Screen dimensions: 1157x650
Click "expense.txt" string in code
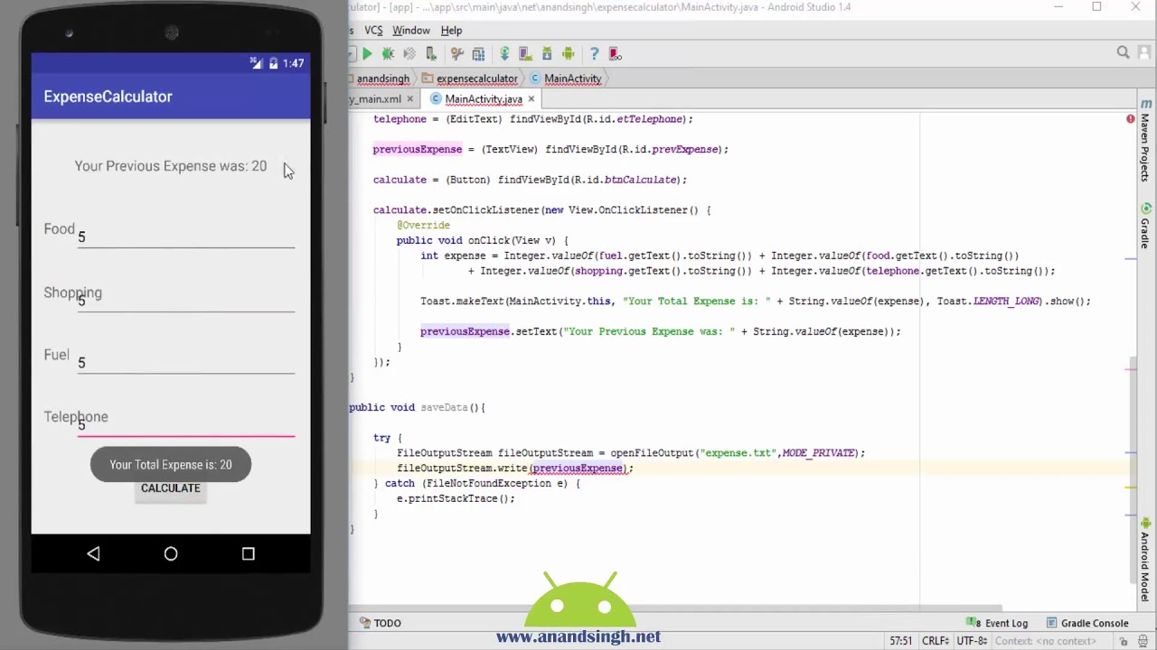tap(739, 453)
